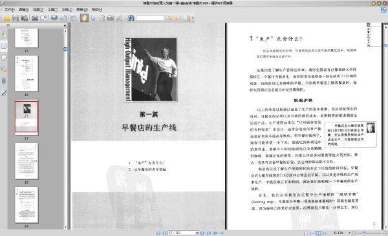Click the thumbnail panel scroll-down arrow

65,227
